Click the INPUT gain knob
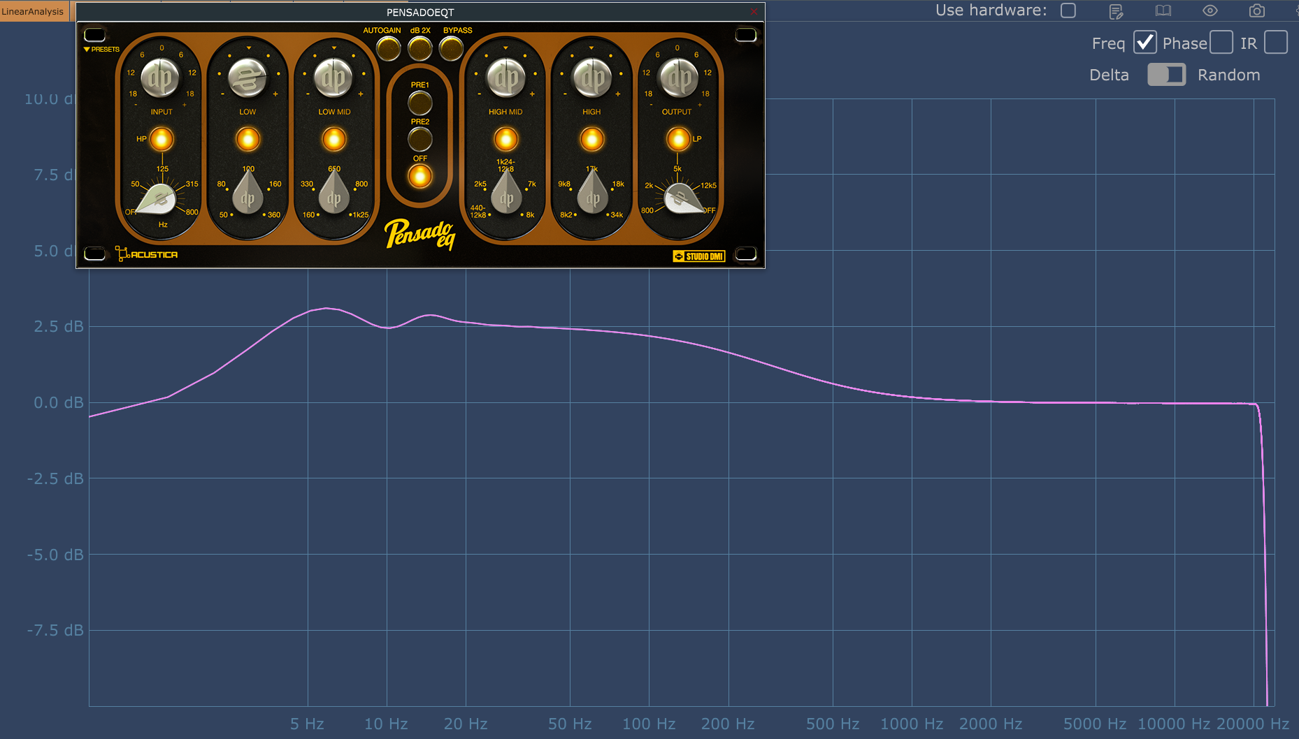 tap(161, 78)
